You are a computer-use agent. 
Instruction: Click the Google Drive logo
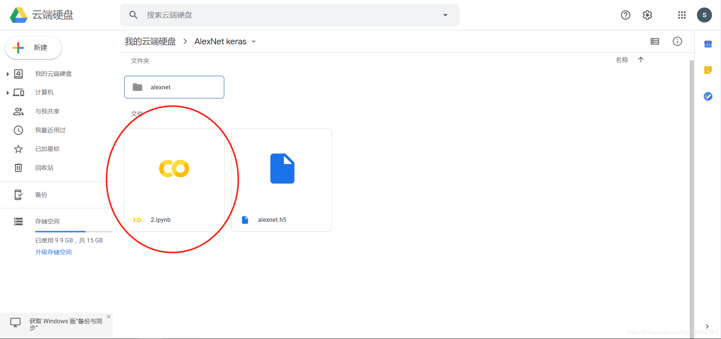tap(18, 15)
